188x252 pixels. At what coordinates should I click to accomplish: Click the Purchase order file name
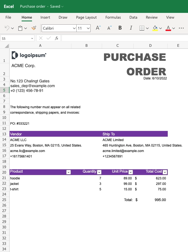tap(33, 6)
